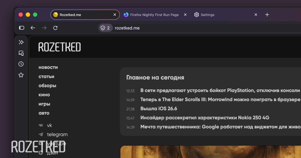301x158 pixels.
Task: Go back to the previous page
Action: (x=33, y=28)
